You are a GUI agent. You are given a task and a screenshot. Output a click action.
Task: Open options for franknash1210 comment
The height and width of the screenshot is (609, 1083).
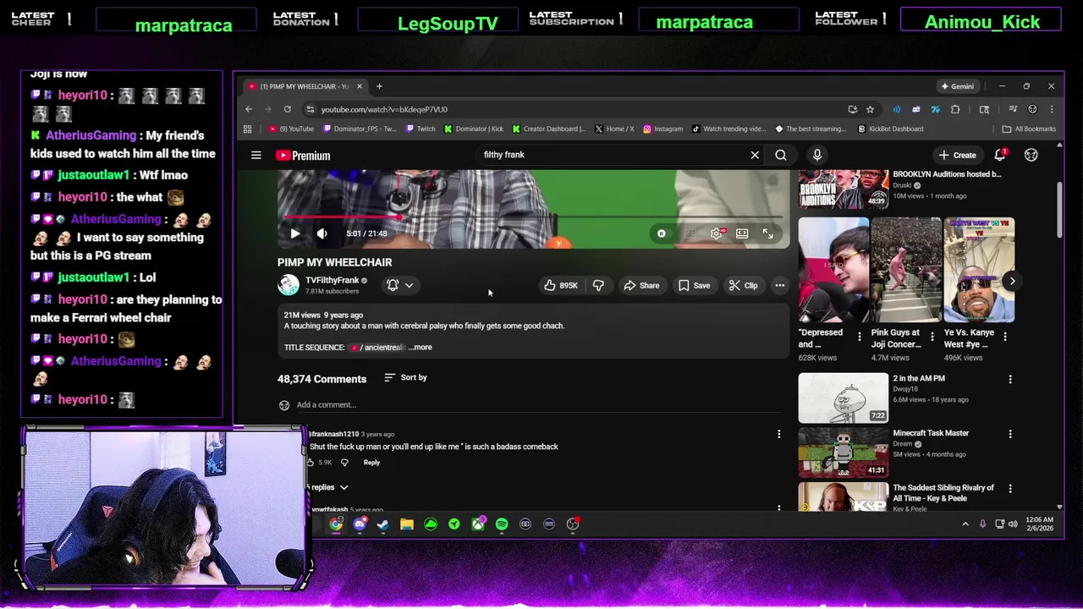778,434
